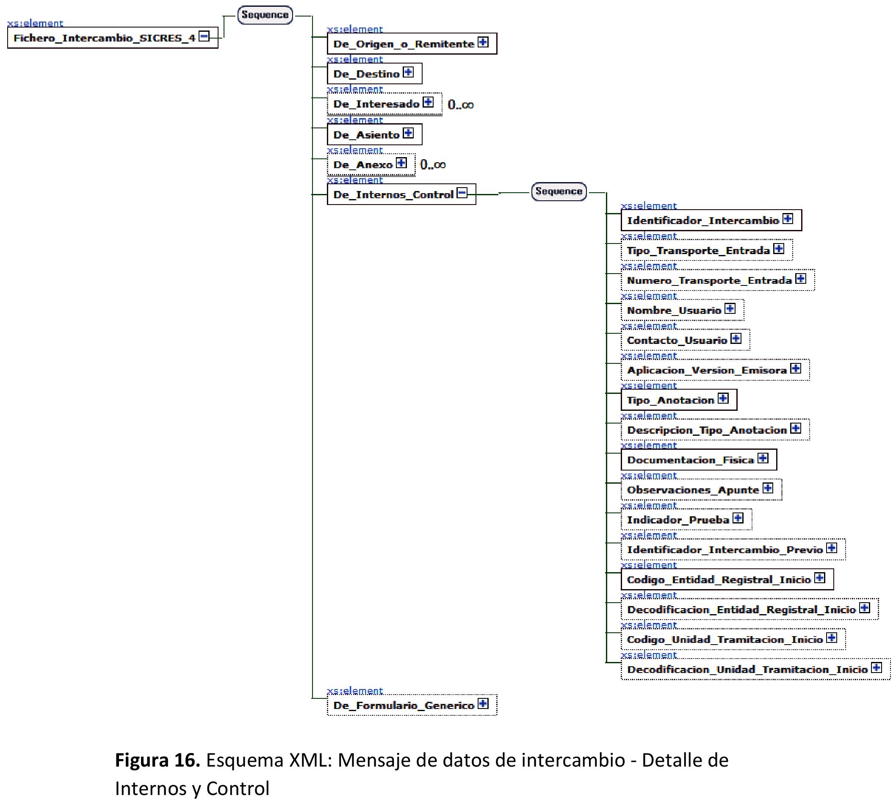
Task: Select the Decodificacion_Entidad_Registral_Inicio label
Action: (742, 611)
